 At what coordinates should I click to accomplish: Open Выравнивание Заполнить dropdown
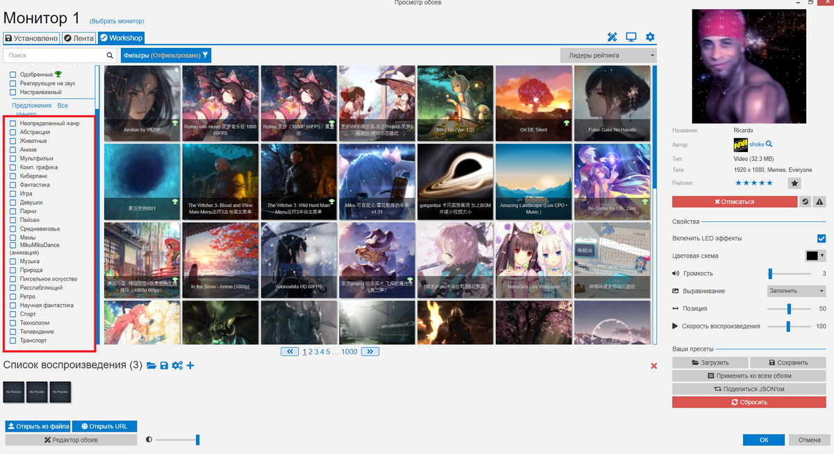tap(796, 291)
